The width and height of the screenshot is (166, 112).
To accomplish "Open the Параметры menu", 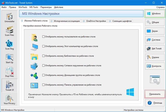I will pyautogui.click(x=46, y=7).
